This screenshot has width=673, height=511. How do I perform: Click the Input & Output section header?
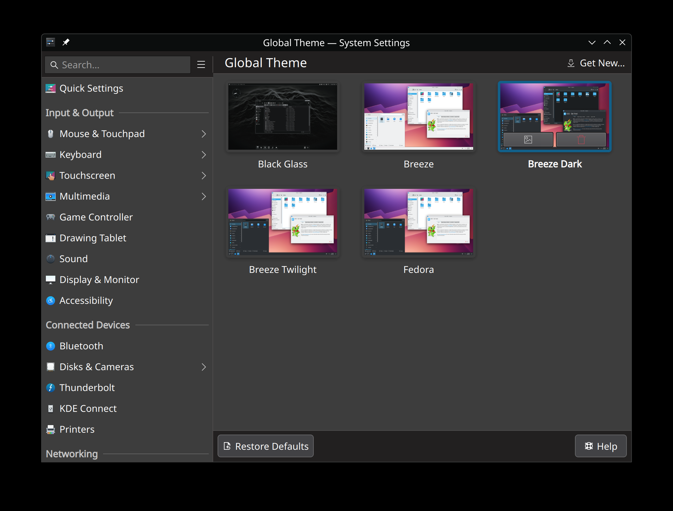pos(80,113)
